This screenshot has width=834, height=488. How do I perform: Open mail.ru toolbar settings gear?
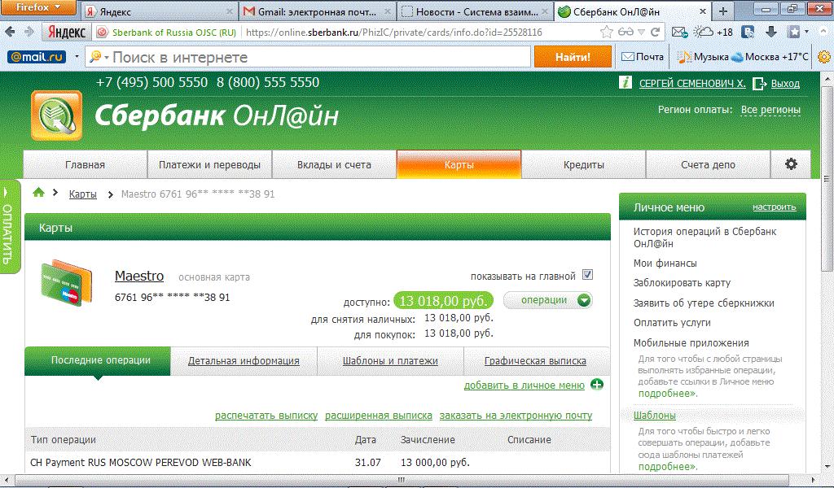pos(824,57)
